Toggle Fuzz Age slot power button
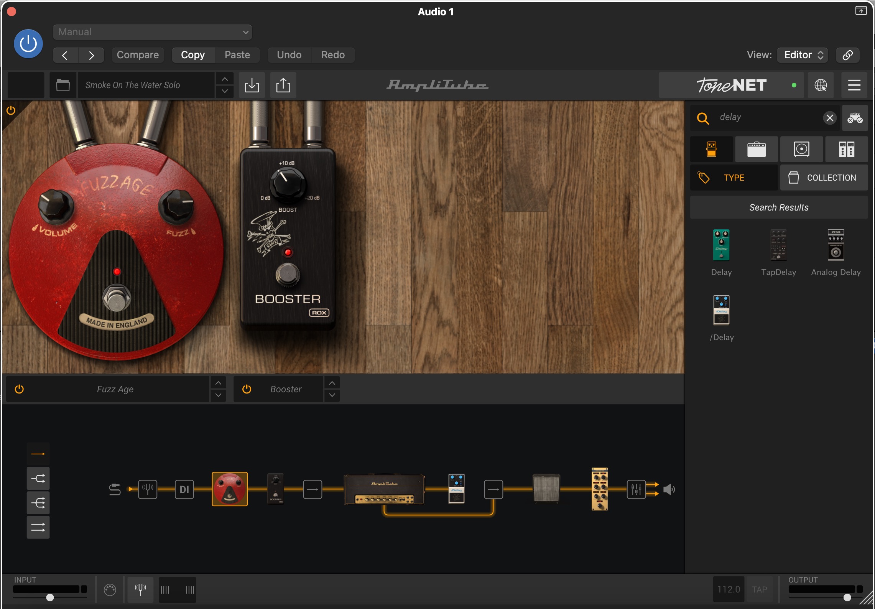Image resolution: width=875 pixels, height=609 pixels. (19, 389)
